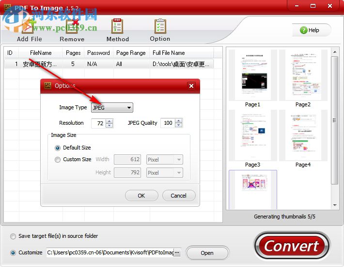
Task: Select the Page1 thumbnail
Action: (253, 75)
